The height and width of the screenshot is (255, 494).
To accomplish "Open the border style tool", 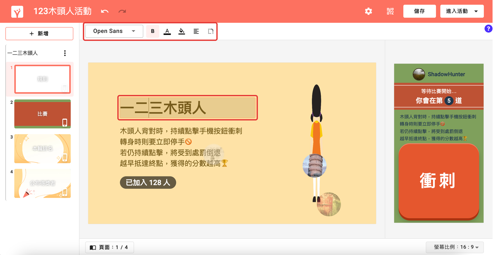I will click(x=211, y=31).
